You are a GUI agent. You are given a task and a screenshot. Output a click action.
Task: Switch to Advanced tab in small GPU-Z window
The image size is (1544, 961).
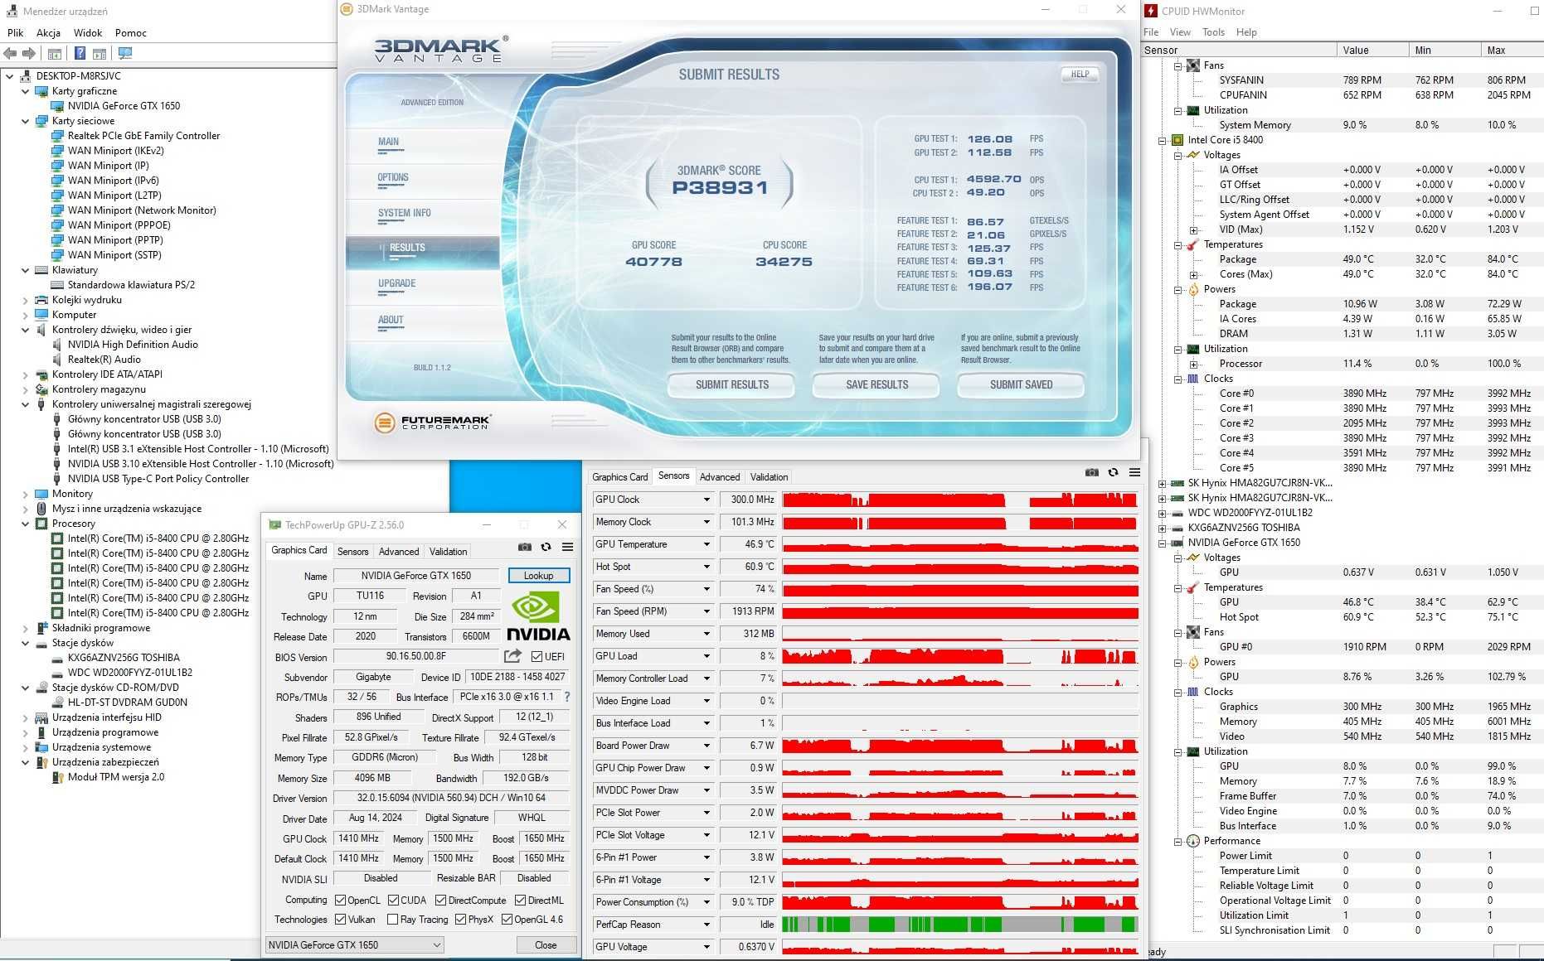(x=399, y=552)
